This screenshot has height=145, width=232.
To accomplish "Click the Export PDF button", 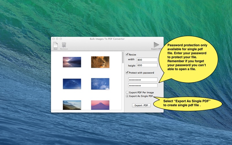I will [x=141, y=105].
